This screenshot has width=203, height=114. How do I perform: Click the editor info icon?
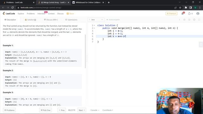(180, 20)
